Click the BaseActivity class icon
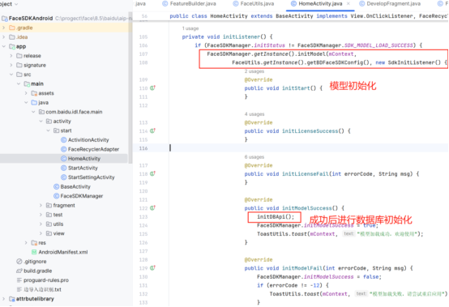 point(57,187)
